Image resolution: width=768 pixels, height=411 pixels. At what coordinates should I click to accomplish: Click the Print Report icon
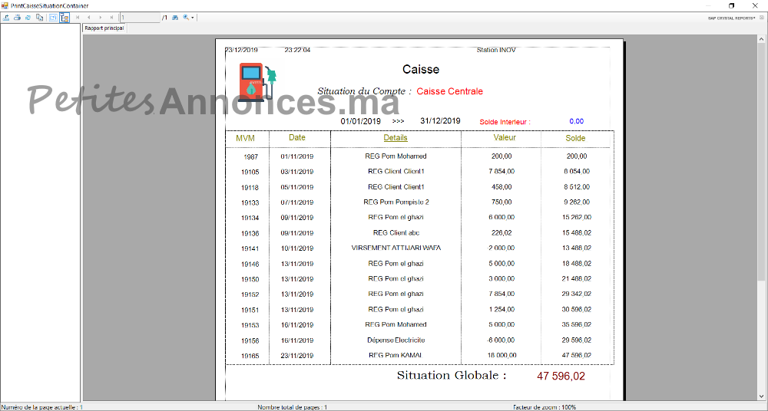pos(17,18)
